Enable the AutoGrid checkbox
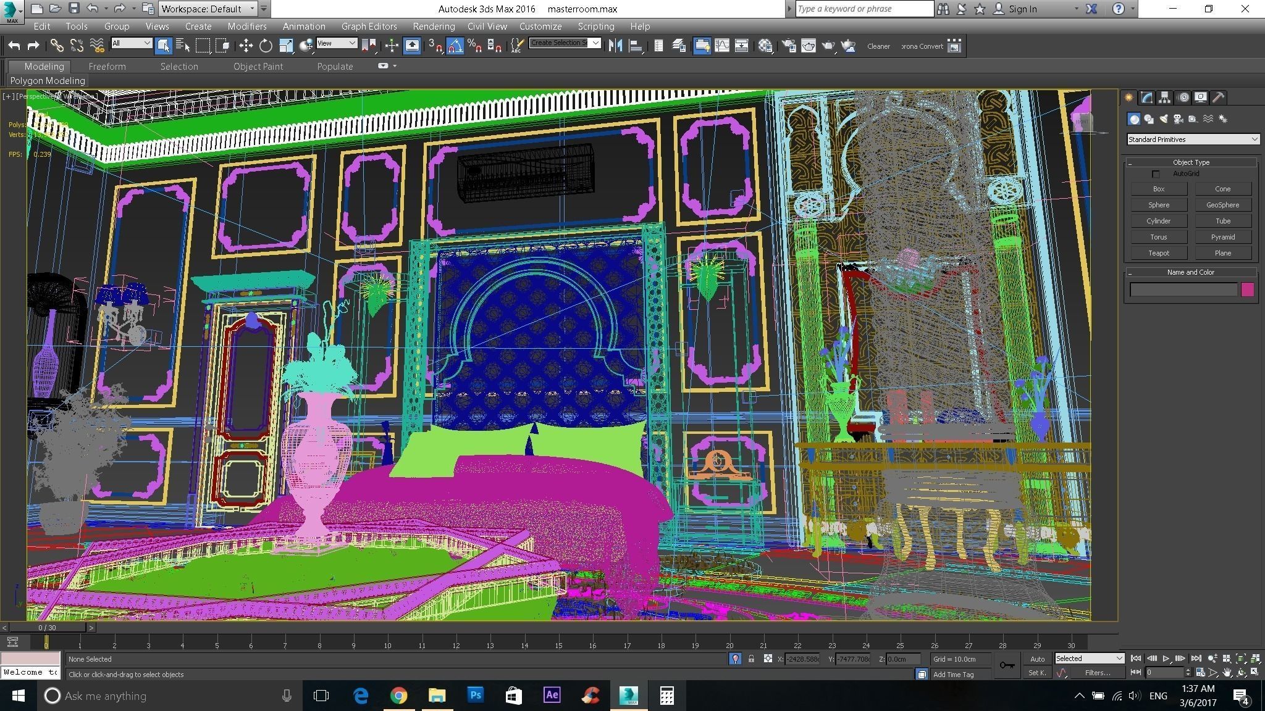Image resolution: width=1265 pixels, height=711 pixels. pyautogui.click(x=1156, y=174)
